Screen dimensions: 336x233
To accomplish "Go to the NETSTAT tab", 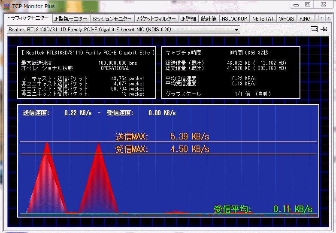I will (263, 19).
